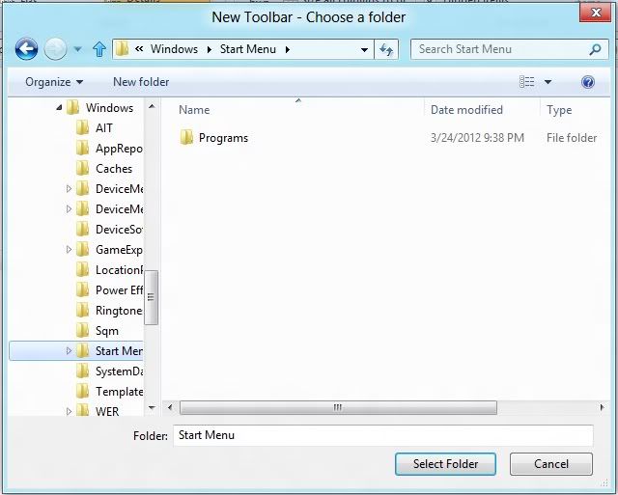The width and height of the screenshot is (618, 495).
Task: Click the greyed Forward arrow button
Action: [x=55, y=49]
